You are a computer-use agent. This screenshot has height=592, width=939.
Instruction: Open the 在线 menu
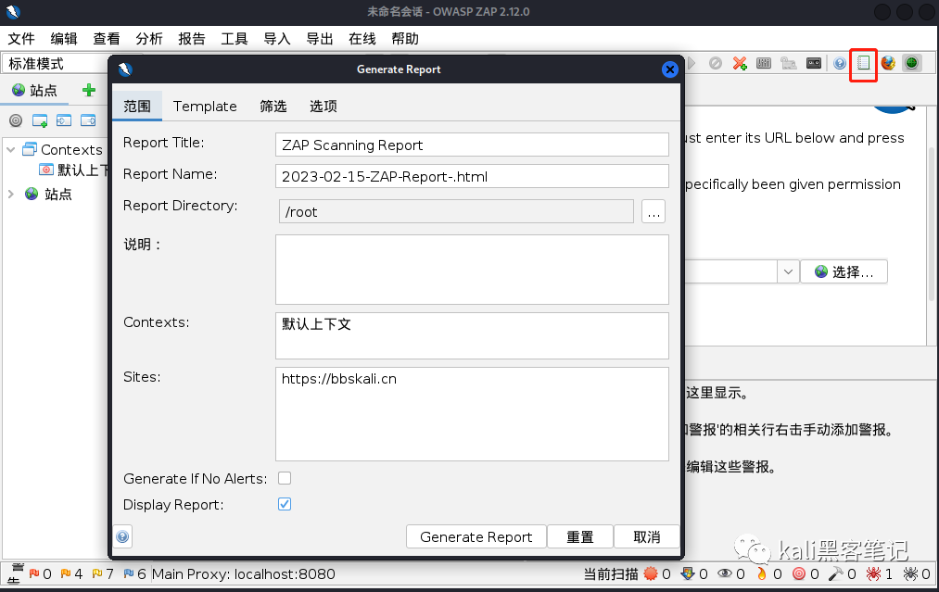pos(362,39)
